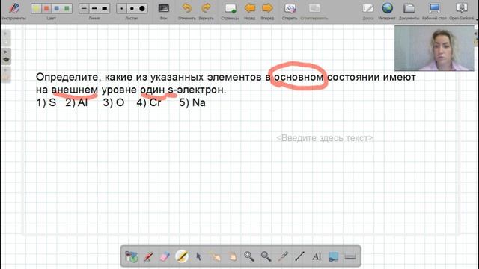Screen dimensions: 479x269
Task: Open the podcast / recording tool in bottom palette
Action: (132, 256)
